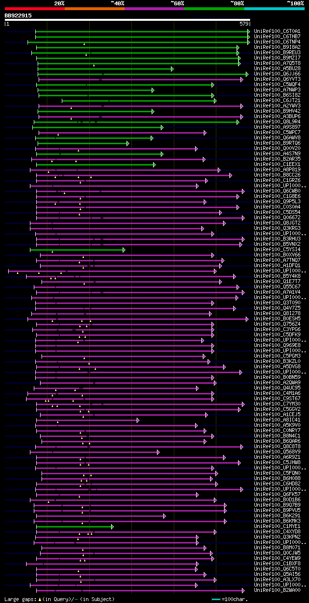Select the UniRef100_B2WA00 label
309x603 pixels.
277,590
